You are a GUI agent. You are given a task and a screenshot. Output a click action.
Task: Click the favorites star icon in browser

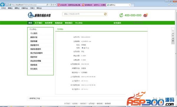tap(172, 5)
